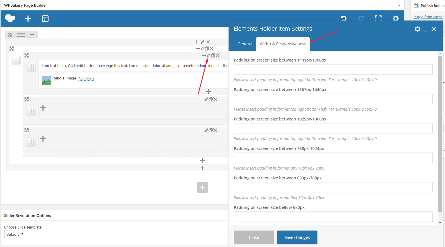Click the row drag handle lines icon
This screenshot has width=445, height=247.
pos(21,35)
